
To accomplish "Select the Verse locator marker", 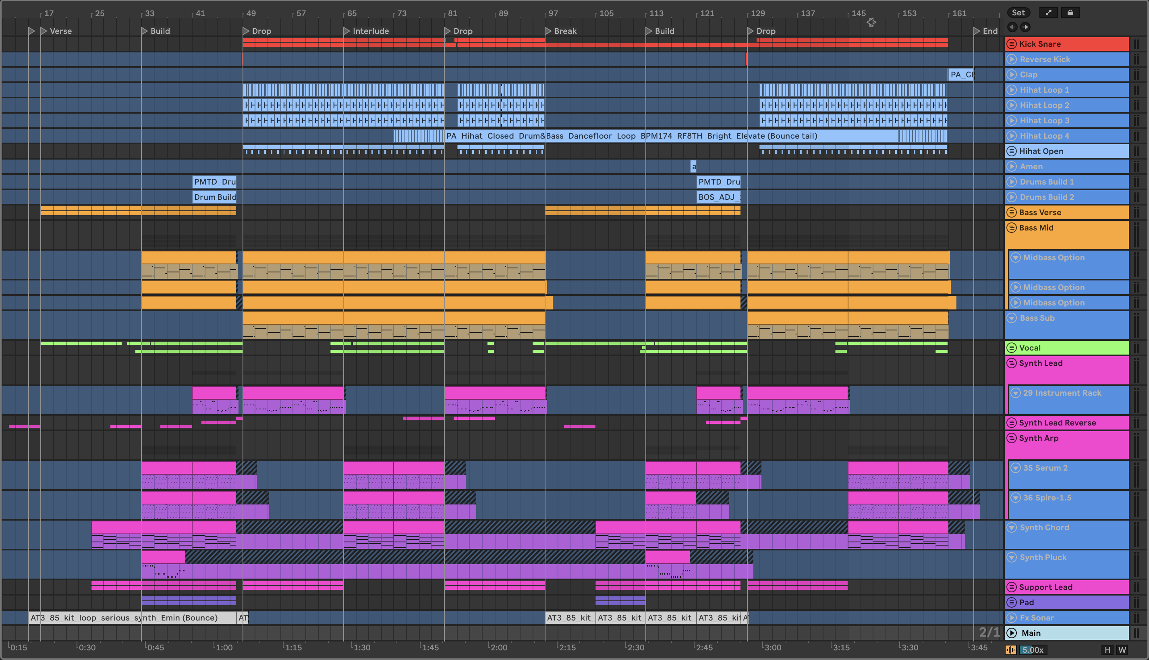I will tap(44, 31).
